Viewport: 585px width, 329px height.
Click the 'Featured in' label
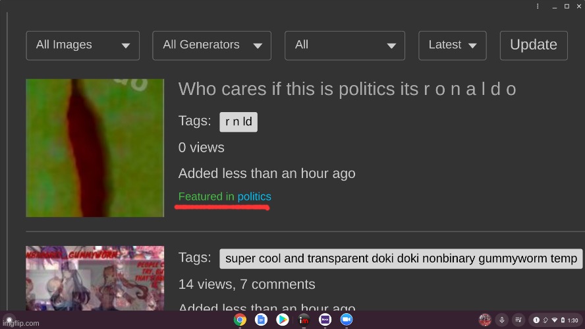pos(206,196)
